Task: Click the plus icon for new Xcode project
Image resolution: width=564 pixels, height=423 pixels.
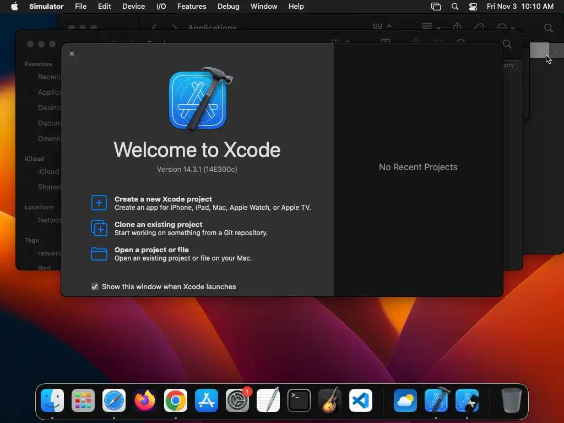Action: point(99,203)
